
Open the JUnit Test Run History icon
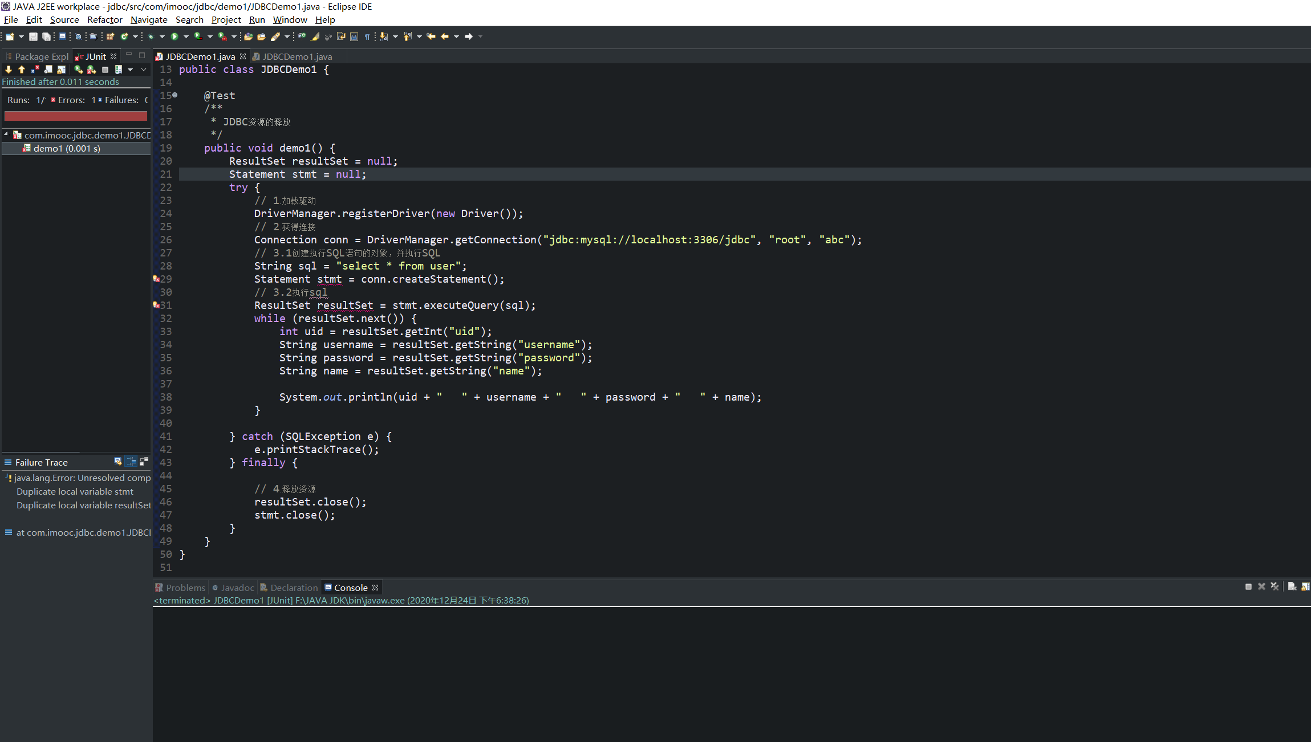coord(119,70)
